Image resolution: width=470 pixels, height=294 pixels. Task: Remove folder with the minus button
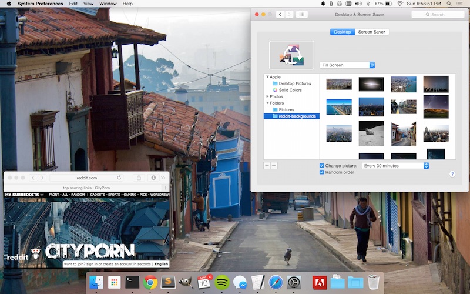[x=274, y=166]
